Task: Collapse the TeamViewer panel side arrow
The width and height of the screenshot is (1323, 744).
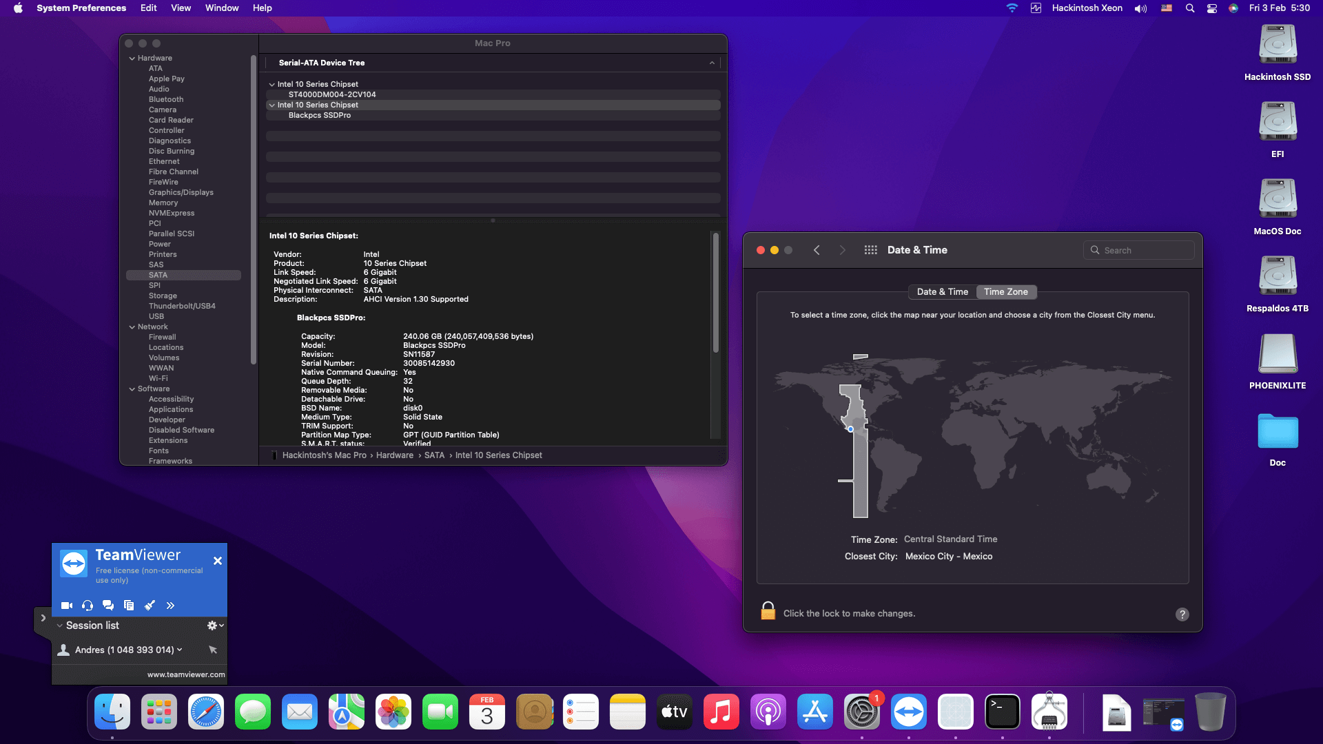Action: 43,618
